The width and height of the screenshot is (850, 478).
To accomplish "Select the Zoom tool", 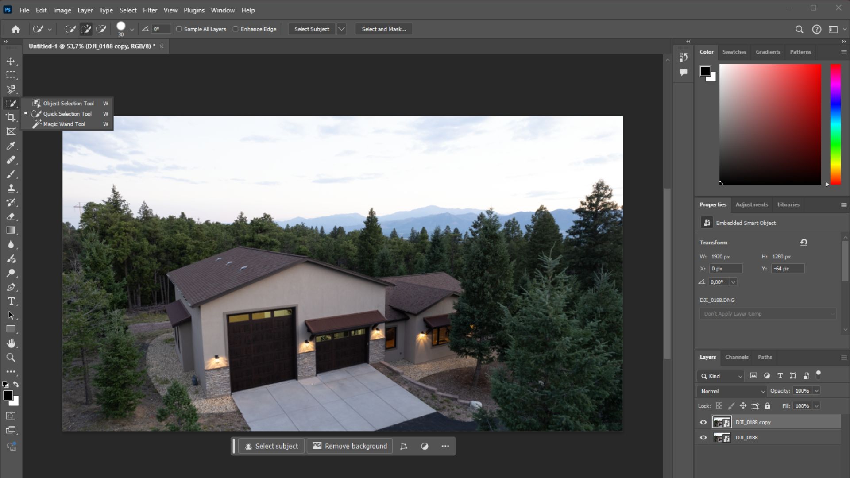I will click(11, 358).
